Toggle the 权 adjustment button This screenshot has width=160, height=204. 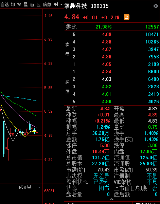[19, 4]
